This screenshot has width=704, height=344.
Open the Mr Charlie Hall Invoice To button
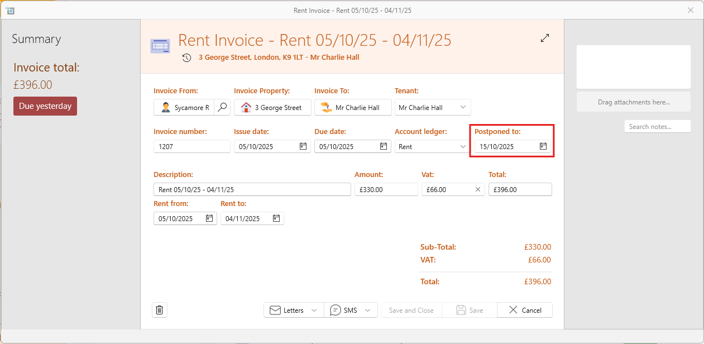pyautogui.click(x=353, y=107)
